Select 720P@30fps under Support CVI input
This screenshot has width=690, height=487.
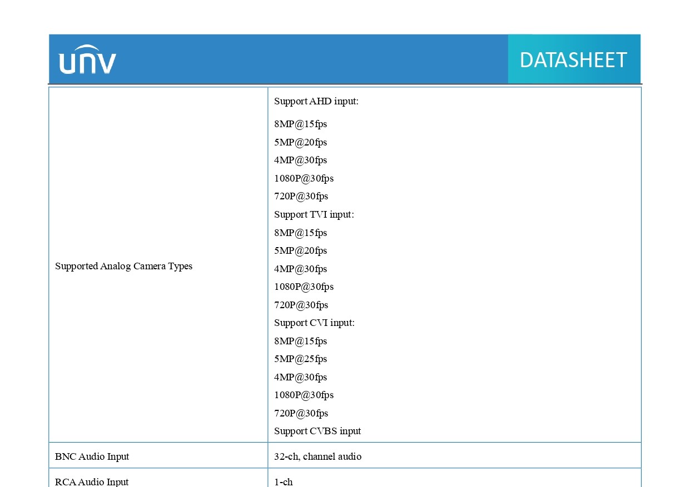click(301, 413)
